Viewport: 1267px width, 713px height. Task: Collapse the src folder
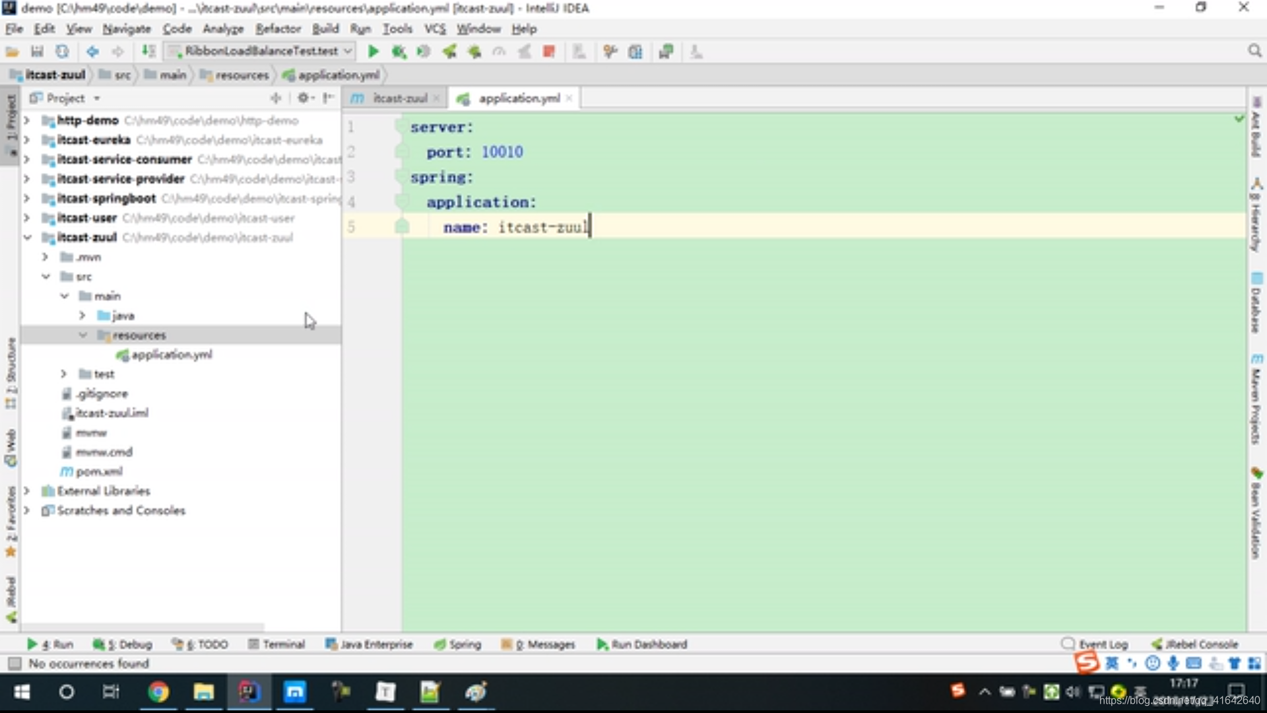pyautogui.click(x=46, y=276)
